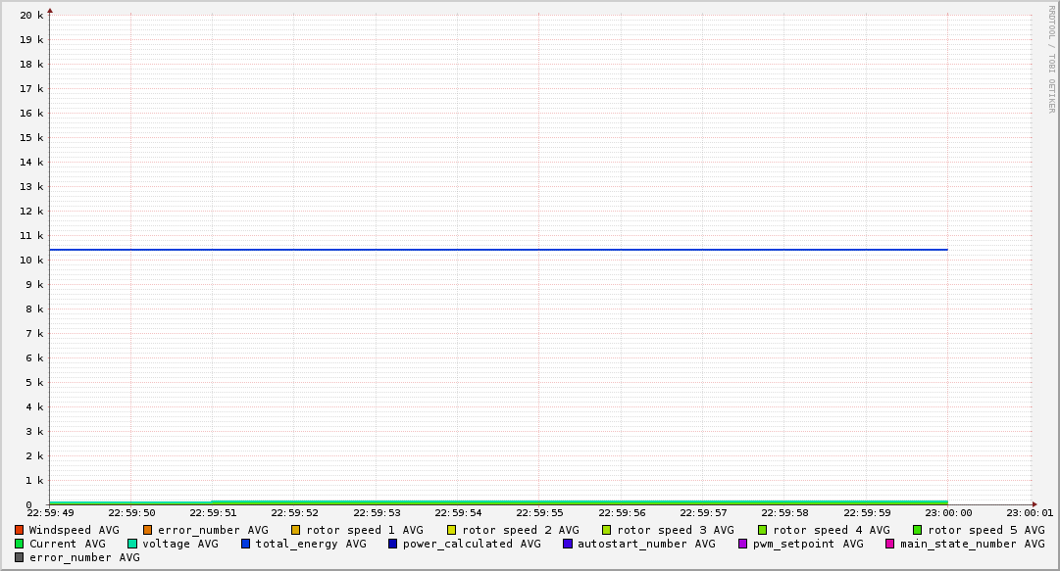Screen dimensions: 1060x571
Task: Click the orange error_number AVG legend swatch
Action: point(148,530)
